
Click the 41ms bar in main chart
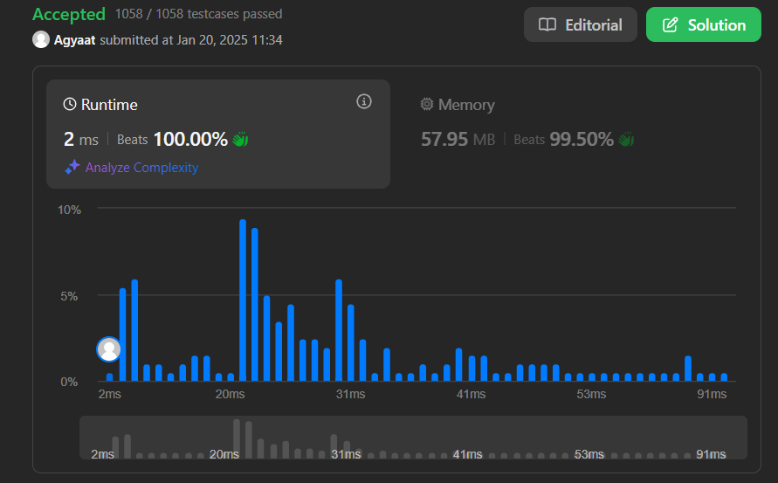471,368
